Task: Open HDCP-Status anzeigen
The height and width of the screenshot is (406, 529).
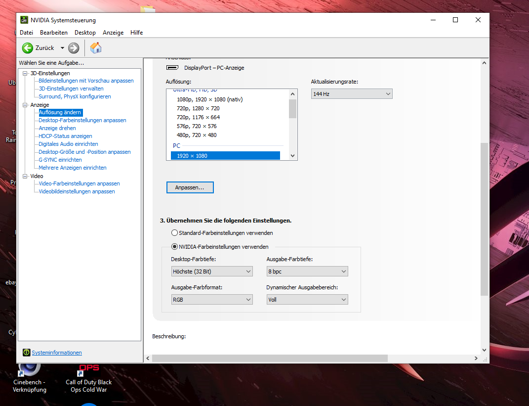Action: click(x=66, y=136)
